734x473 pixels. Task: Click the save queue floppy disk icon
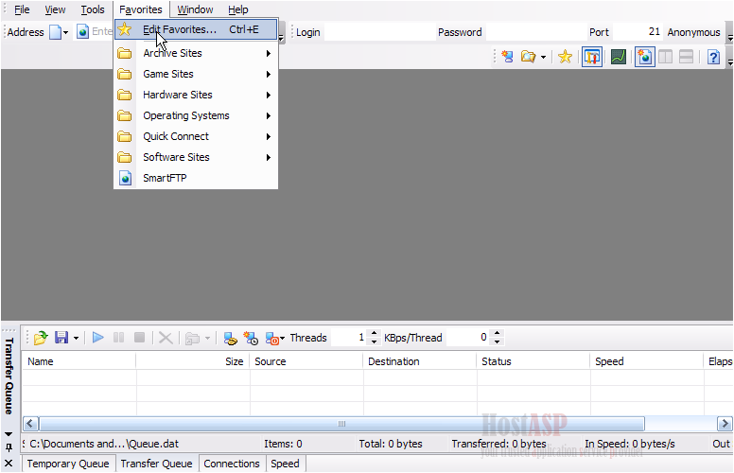tap(61, 338)
